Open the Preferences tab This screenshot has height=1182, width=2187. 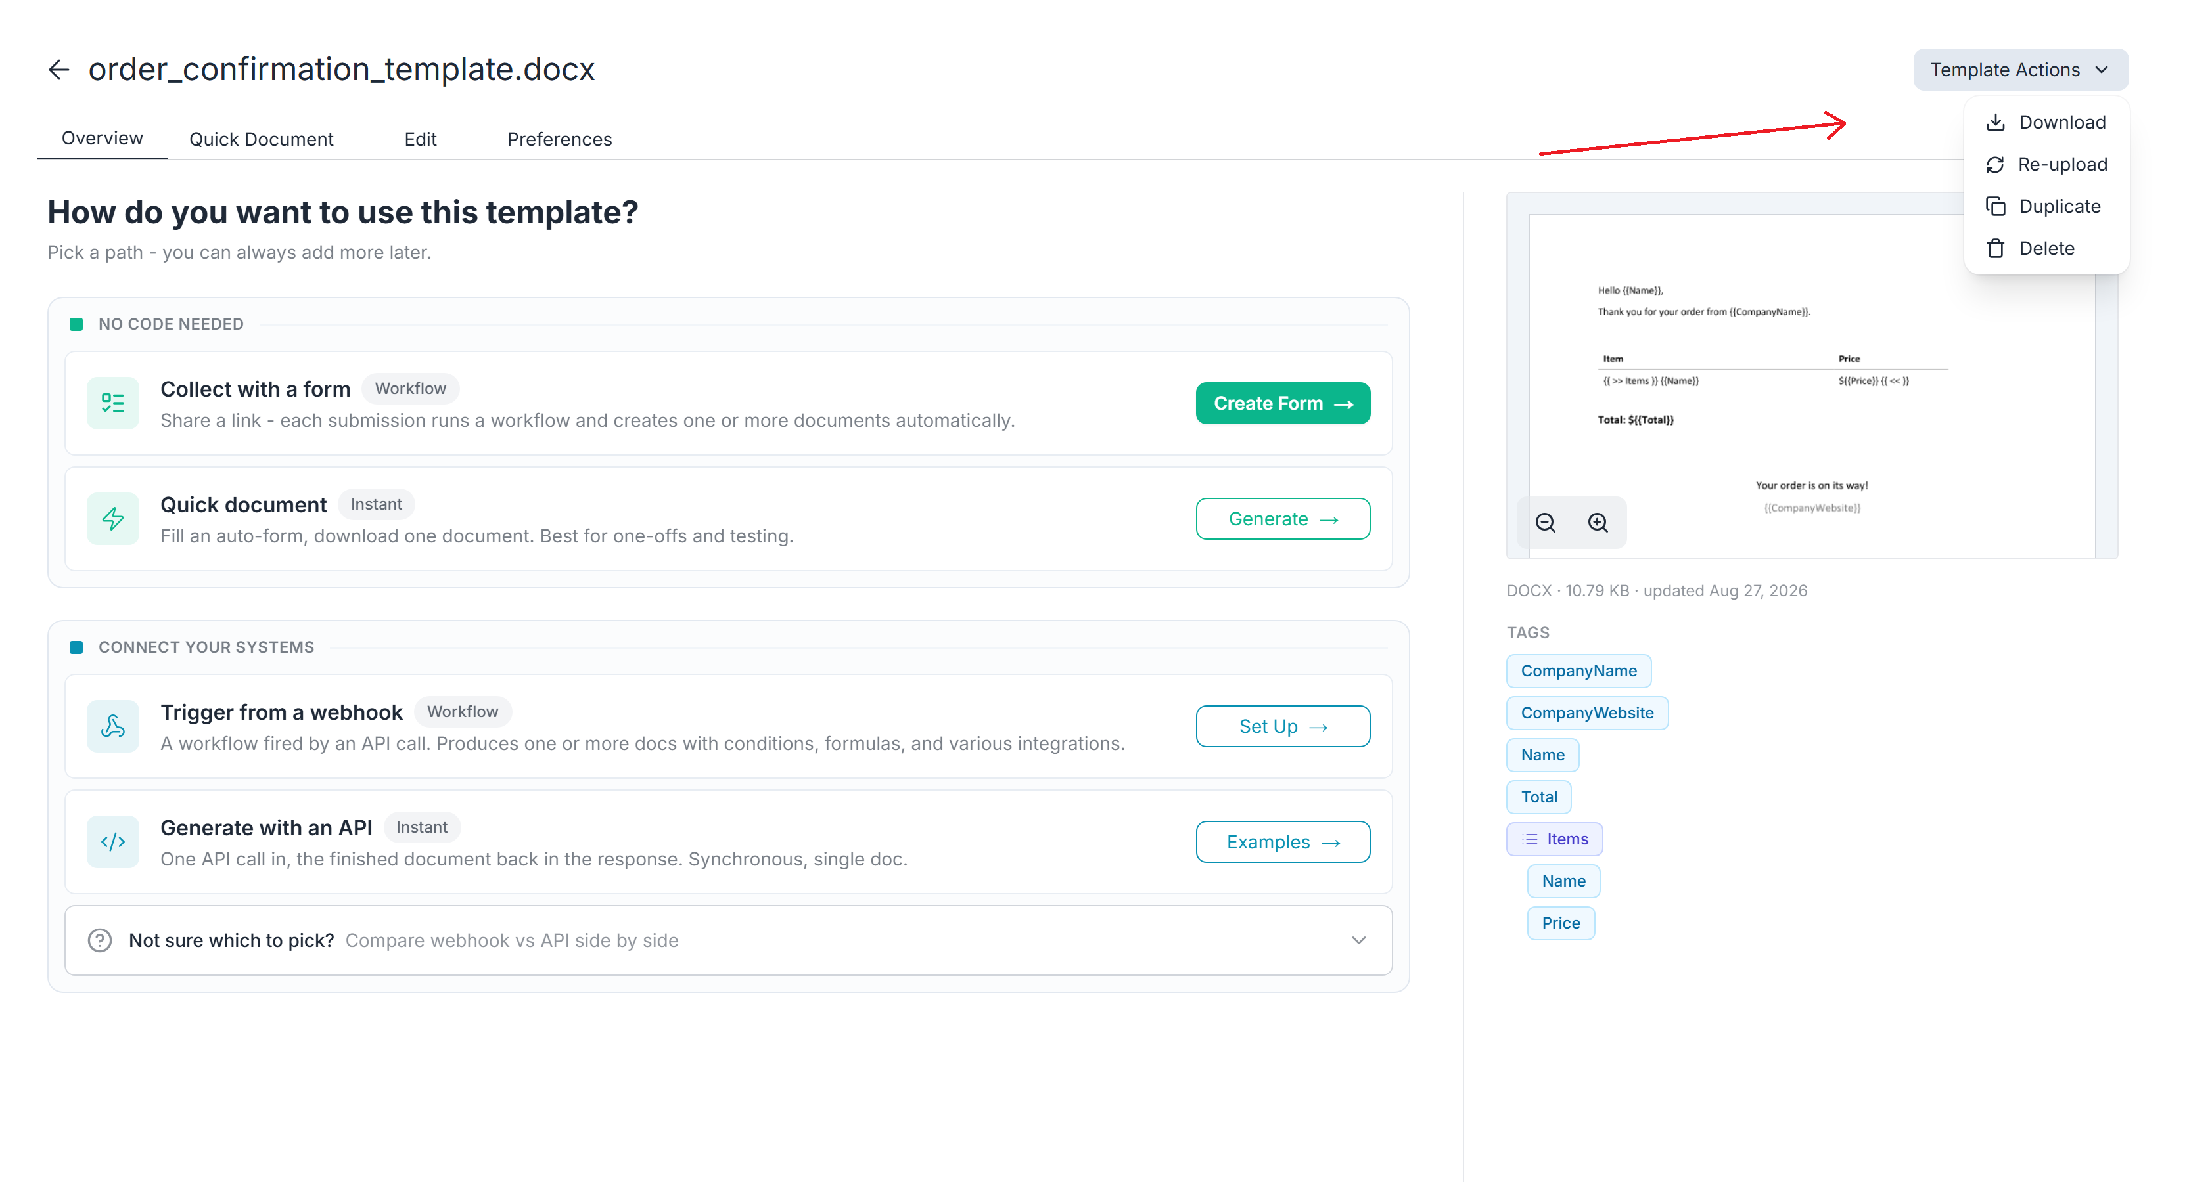click(559, 139)
